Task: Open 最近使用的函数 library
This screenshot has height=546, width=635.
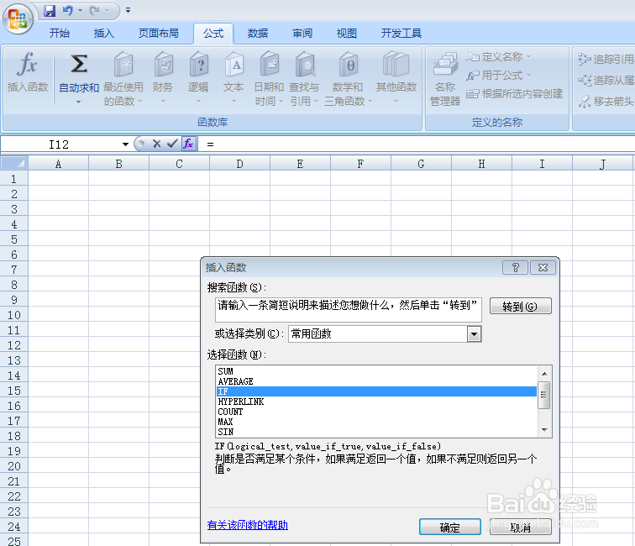Action: pyautogui.click(x=123, y=78)
